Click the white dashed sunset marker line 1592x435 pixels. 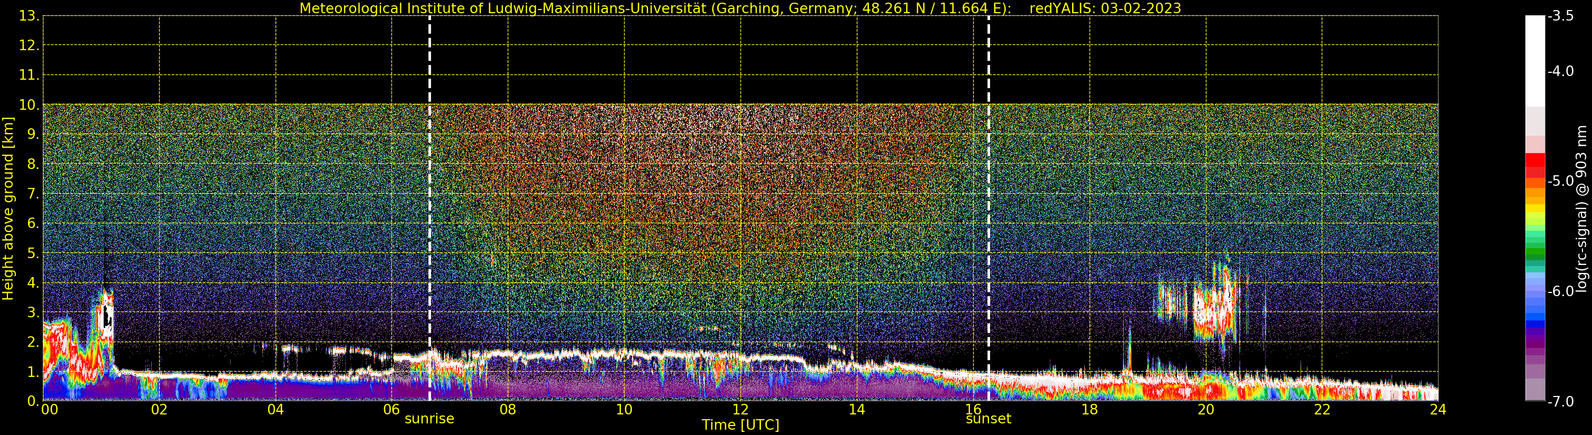coord(989,209)
